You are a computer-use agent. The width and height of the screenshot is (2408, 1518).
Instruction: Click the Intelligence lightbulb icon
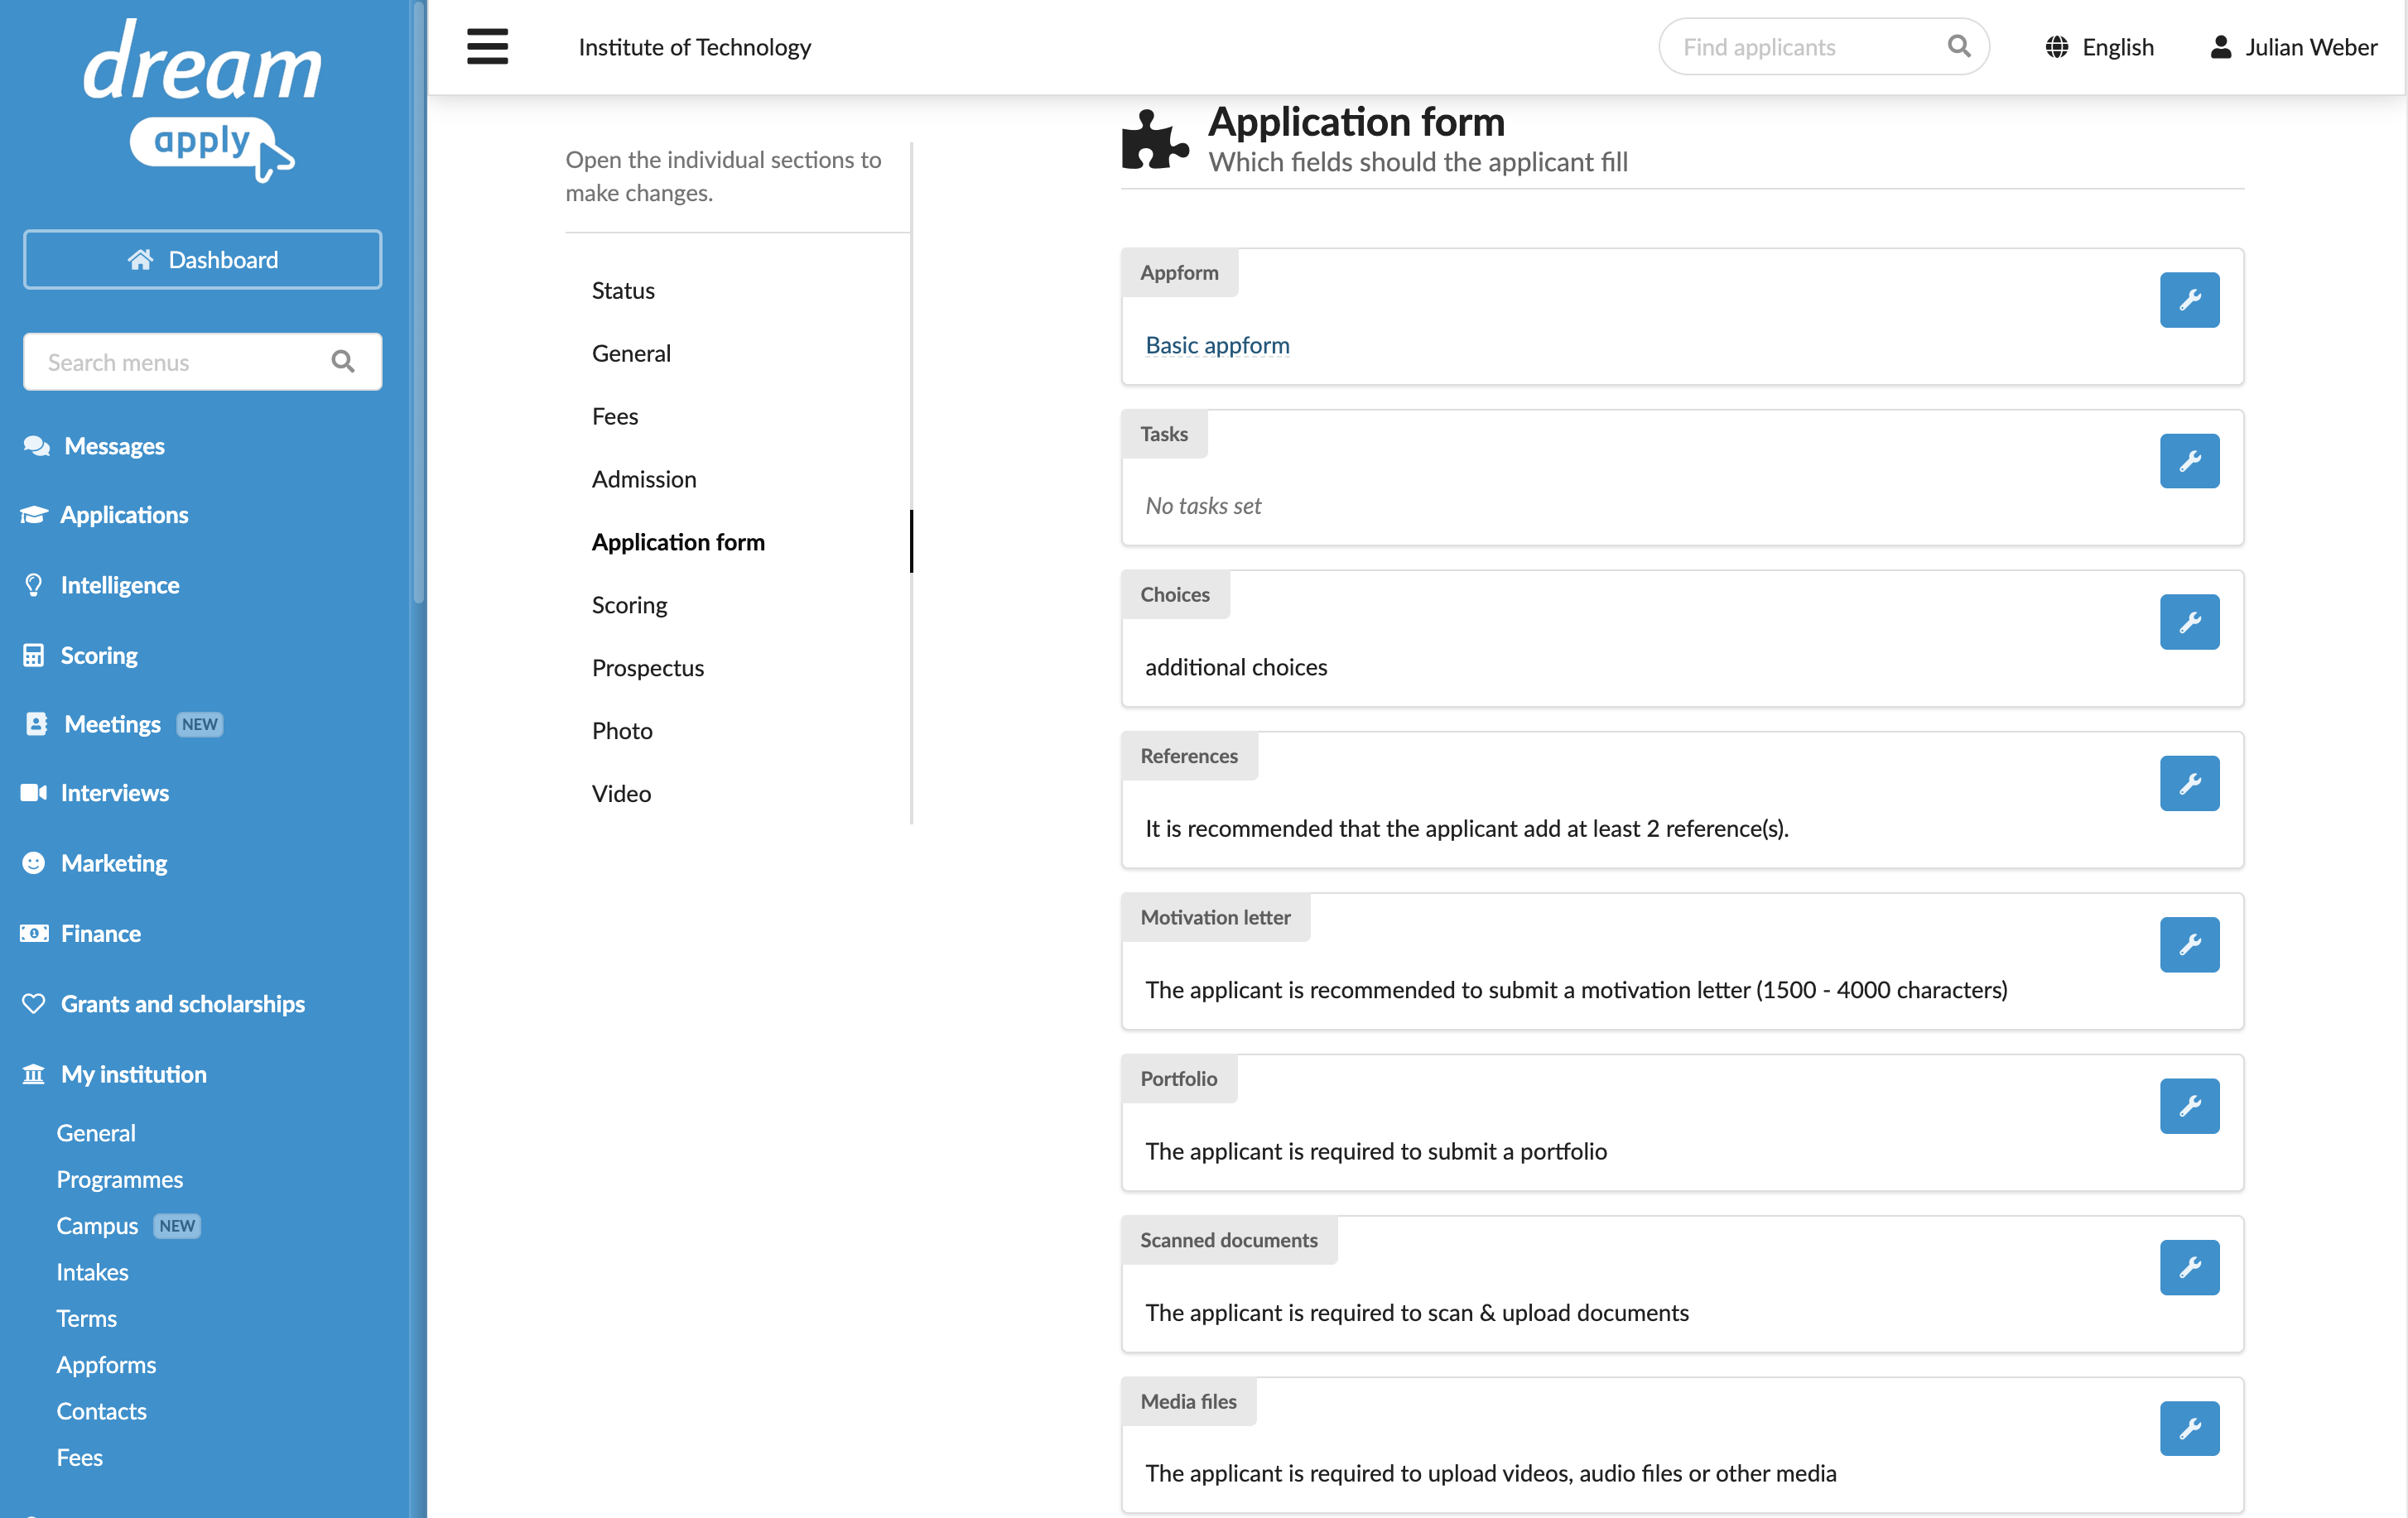coord(34,584)
